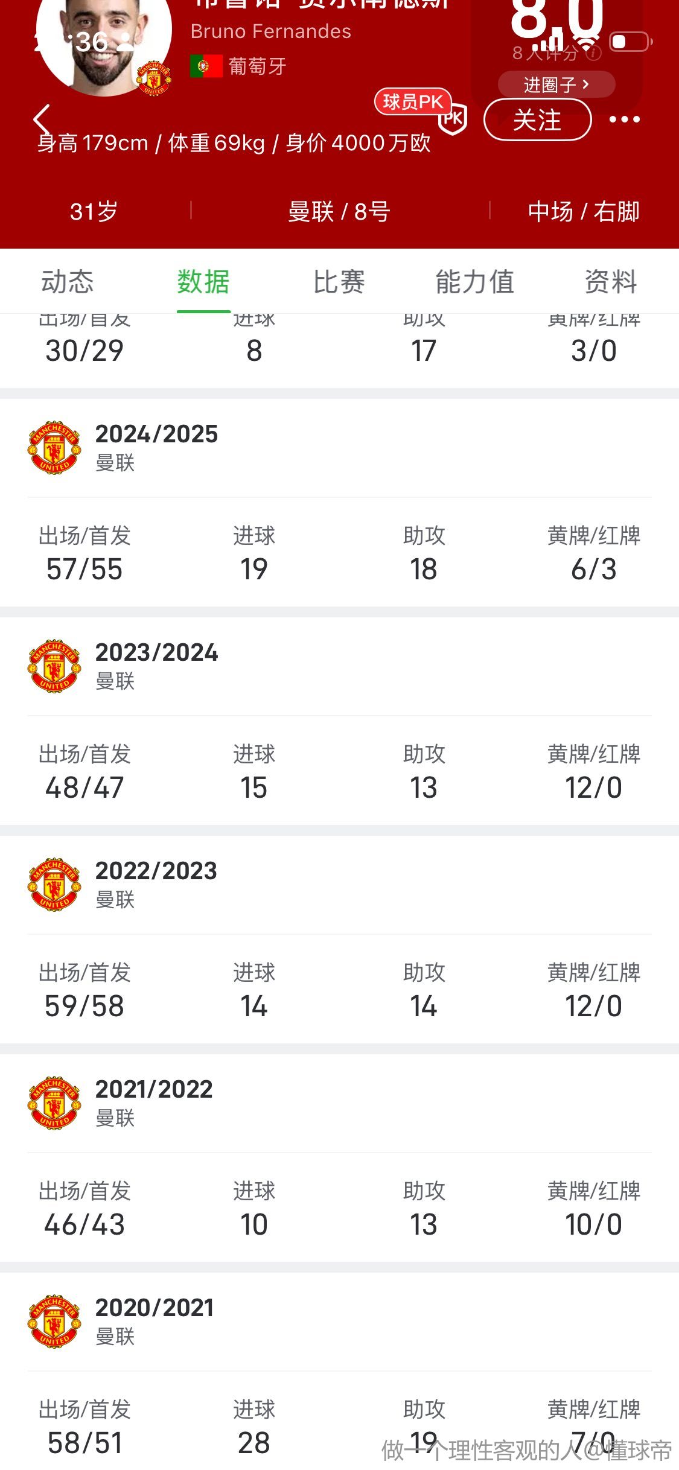
Task: Tap the 球员PK button
Action: [413, 101]
